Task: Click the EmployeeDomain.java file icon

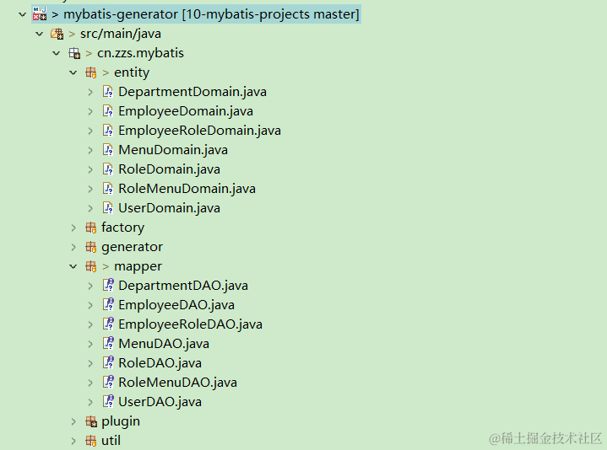Action: (107, 111)
